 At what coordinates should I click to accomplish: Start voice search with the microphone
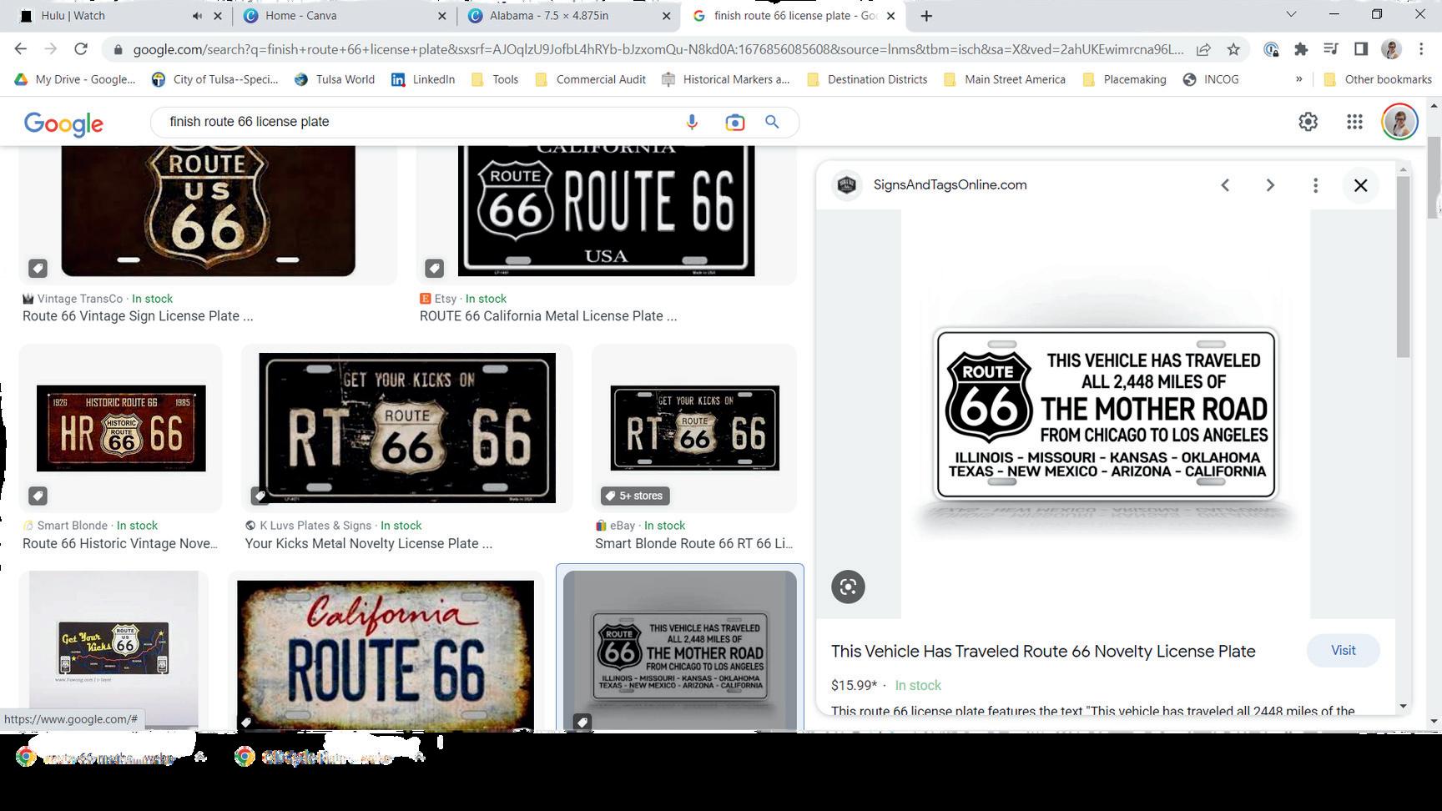point(692,123)
